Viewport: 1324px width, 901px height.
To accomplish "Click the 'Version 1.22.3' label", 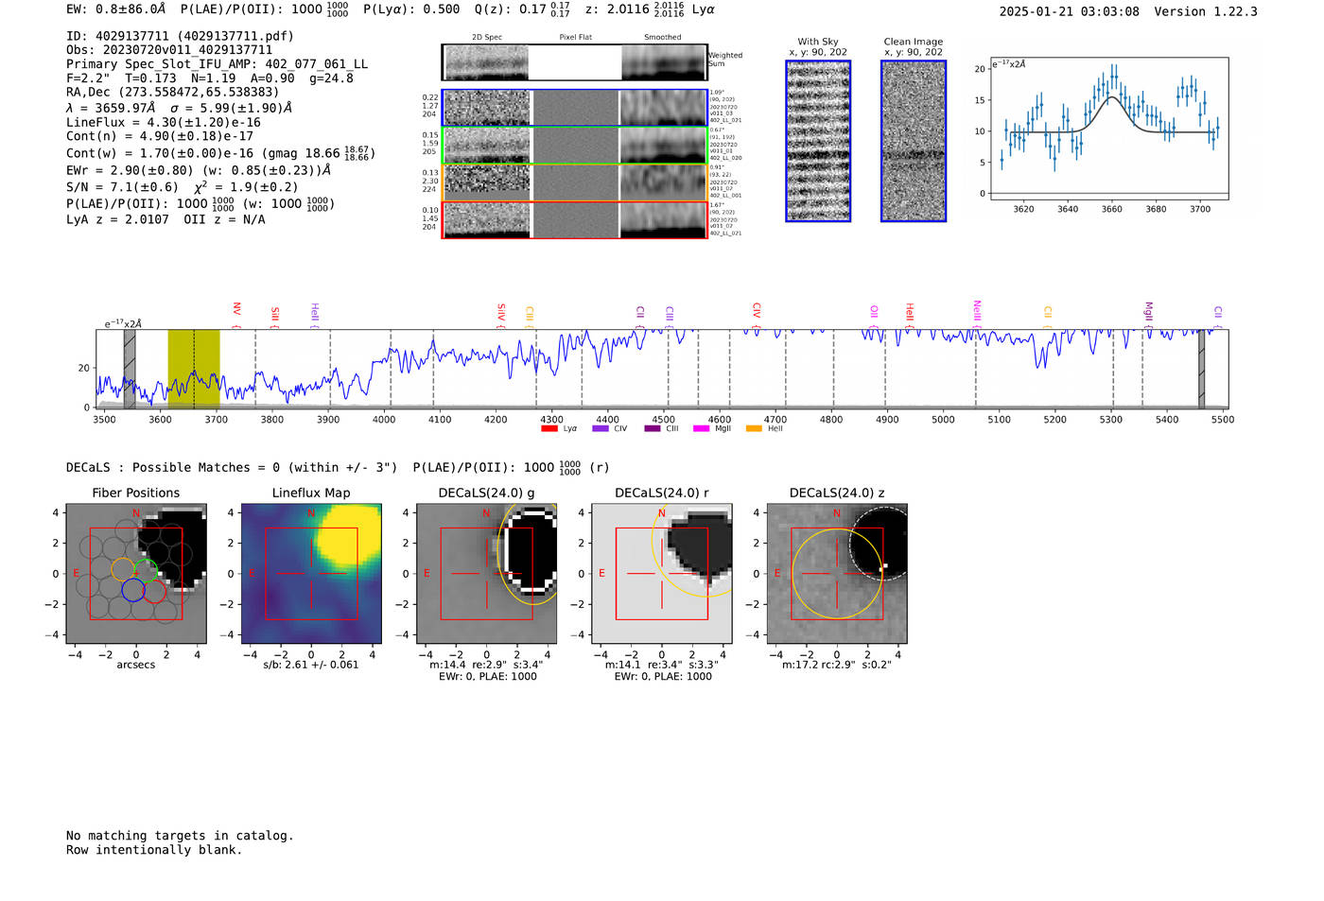I will coord(1206,12).
